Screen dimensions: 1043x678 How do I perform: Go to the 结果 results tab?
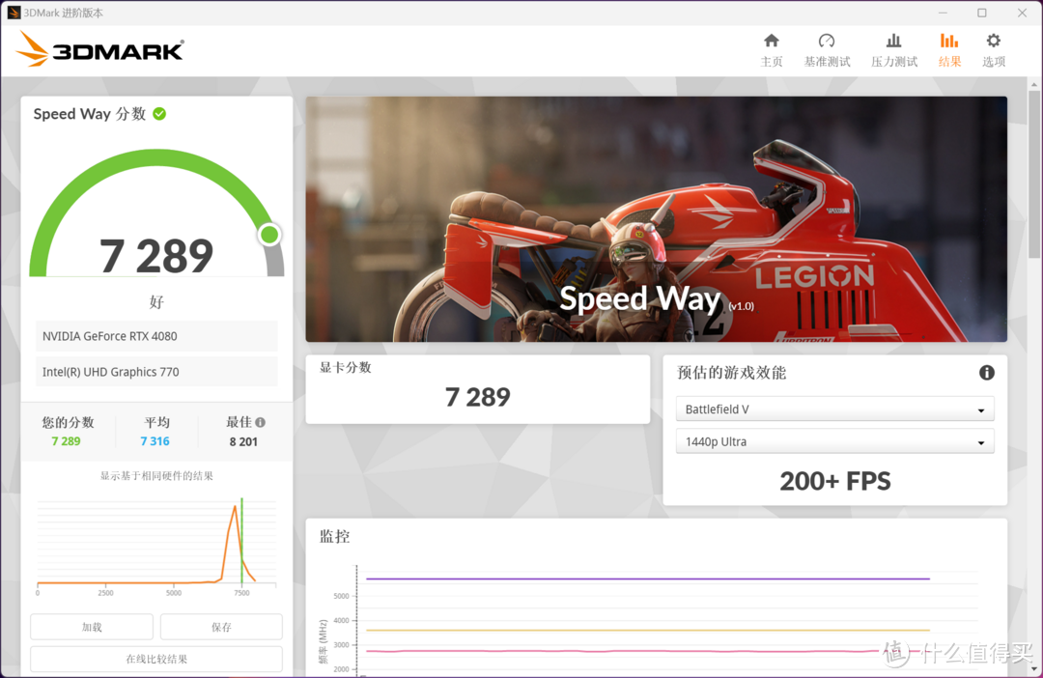coord(949,50)
